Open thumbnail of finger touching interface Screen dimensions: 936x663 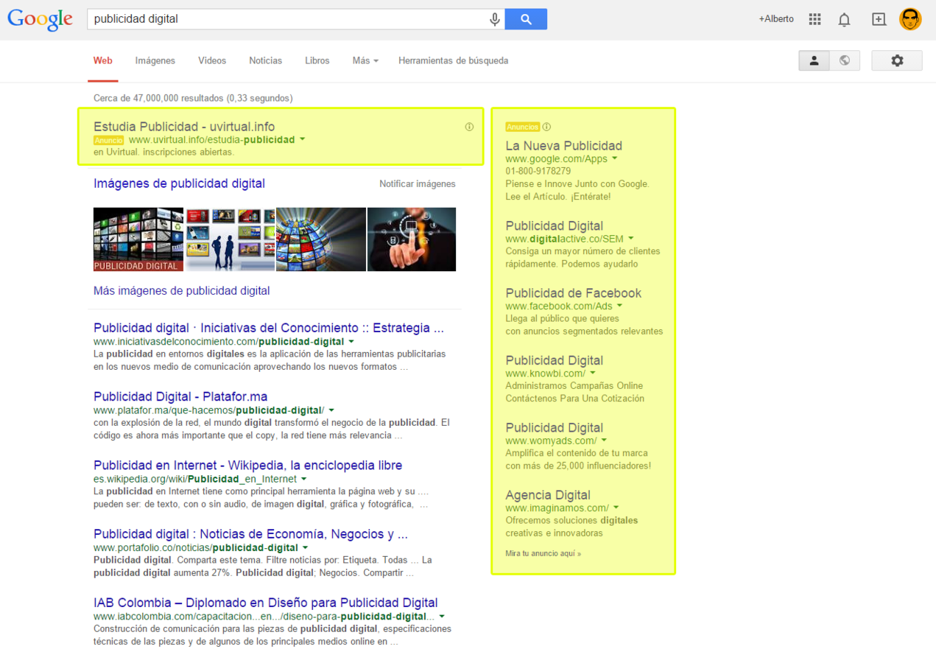point(412,239)
